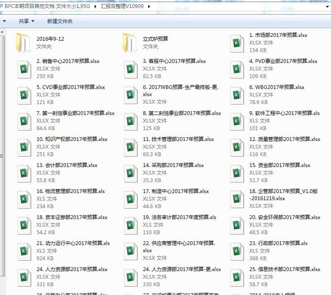The image size is (331, 295).
Task: Select file name 7. 第一刻蚀事业部2017年预算.xlsx
Action: [x=75, y=113]
